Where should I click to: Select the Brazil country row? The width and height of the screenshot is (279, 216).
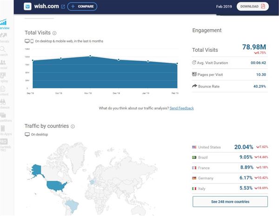click(x=230, y=157)
